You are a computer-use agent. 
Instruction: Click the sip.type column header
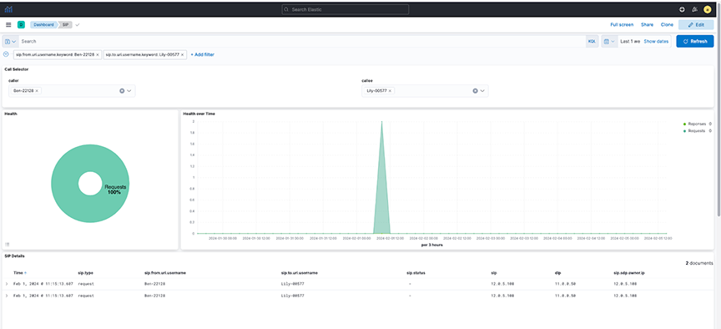(x=85, y=273)
